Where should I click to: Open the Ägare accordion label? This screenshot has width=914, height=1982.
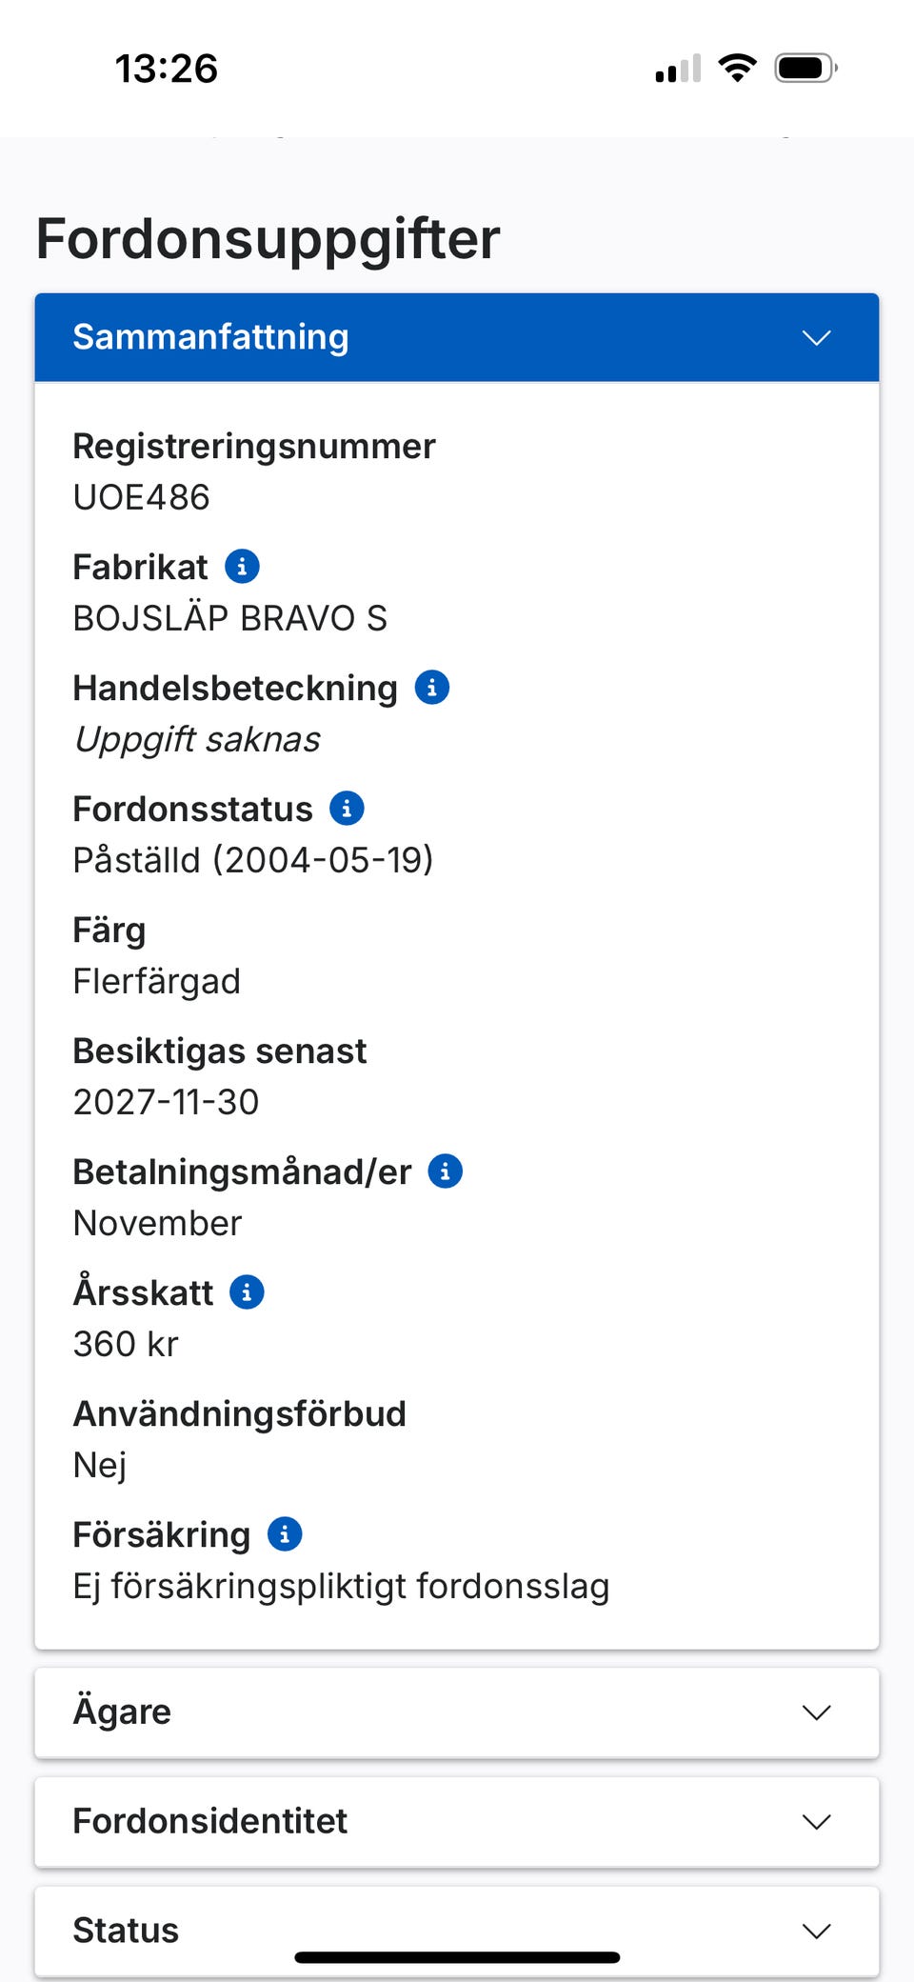point(122,1712)
